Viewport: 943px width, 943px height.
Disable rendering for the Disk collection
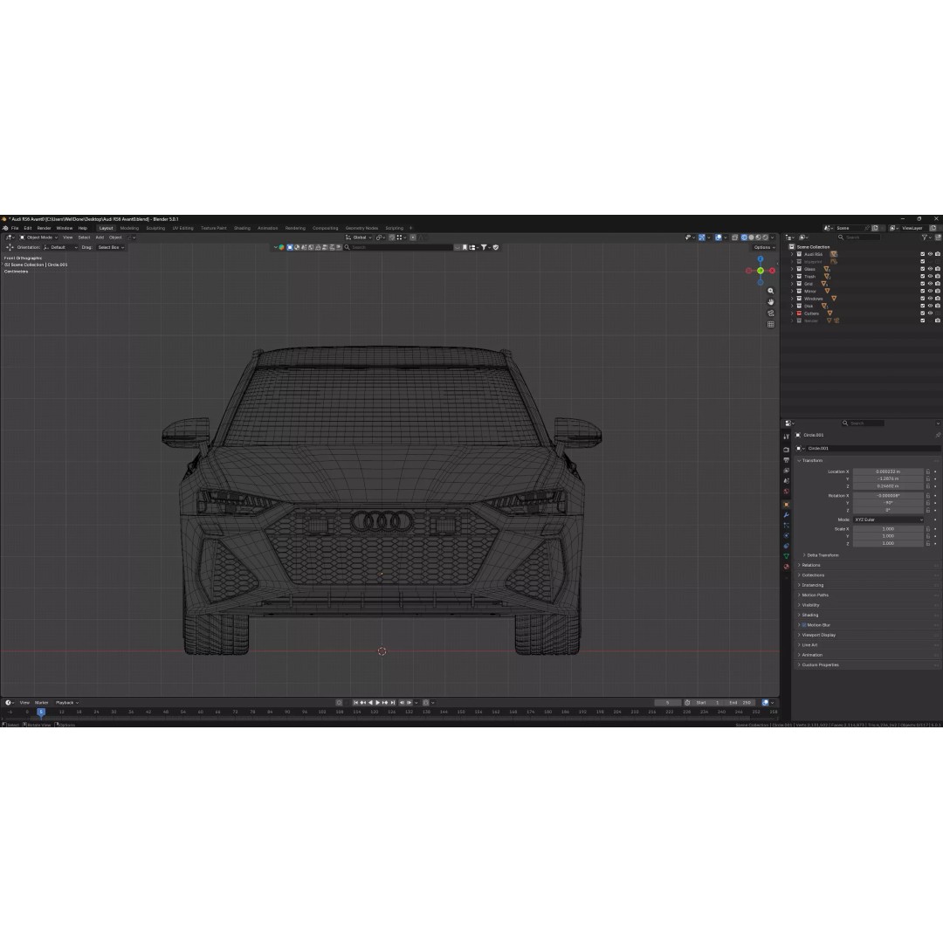click(938, 306)
